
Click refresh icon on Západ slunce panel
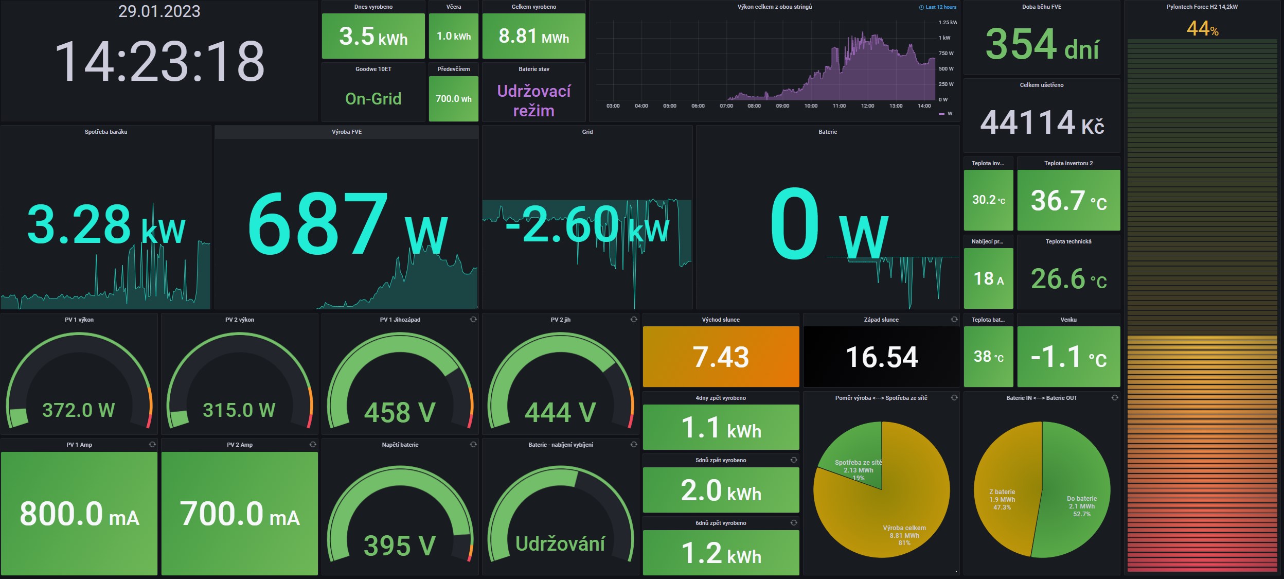[954, 320]
